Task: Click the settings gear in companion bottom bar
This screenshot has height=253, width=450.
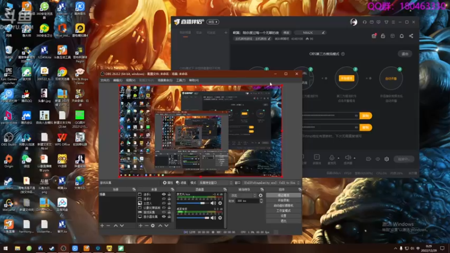Action: (x=386, y=159)
